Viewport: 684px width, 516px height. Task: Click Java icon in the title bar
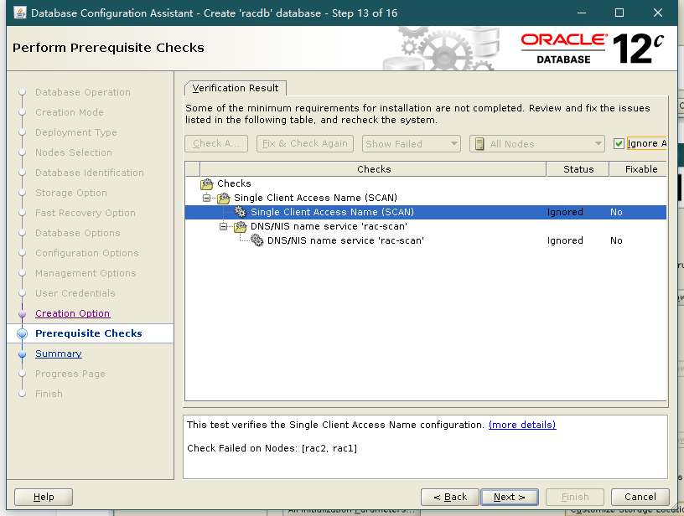point(20,13)
